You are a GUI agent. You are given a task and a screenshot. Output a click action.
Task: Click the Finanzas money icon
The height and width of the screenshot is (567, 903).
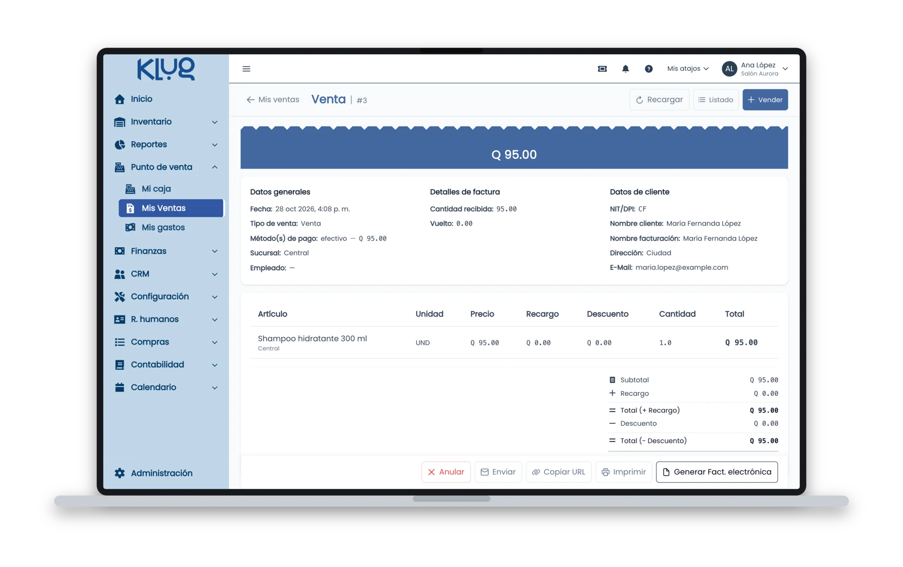click(120, 251)
